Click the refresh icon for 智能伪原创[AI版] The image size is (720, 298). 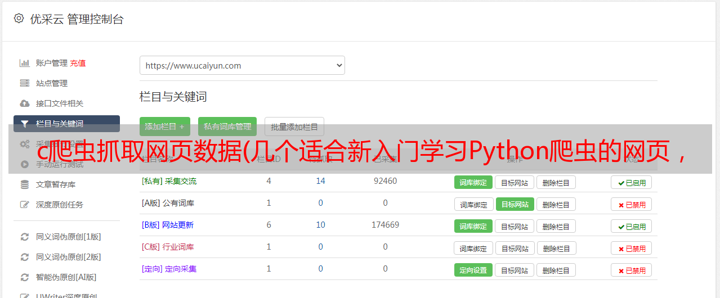tap(25, 277)
